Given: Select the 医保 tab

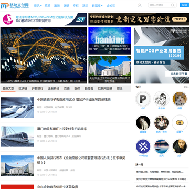Looking at the screenshot, I should tap(77, 89).
